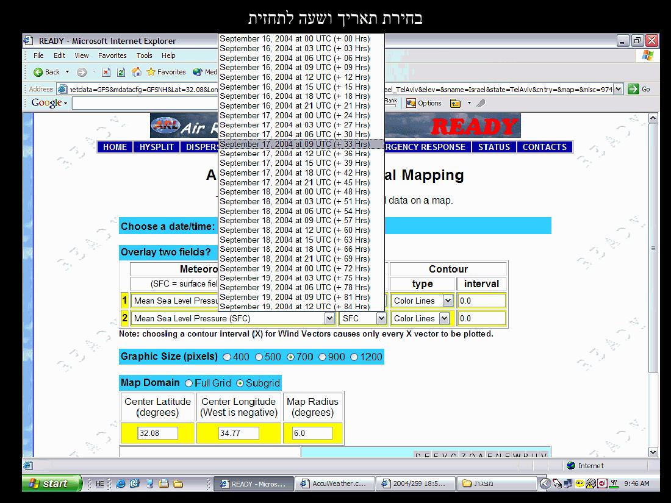Click the Back arrow icon
This screenshot has height=503, width=671.
point(38,73)
